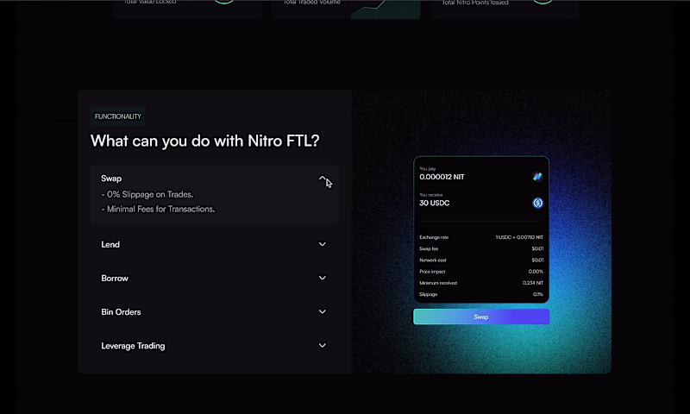Select the Leverage Trading accordion title
Screen dimensions: 690x414
click(133, 346)
